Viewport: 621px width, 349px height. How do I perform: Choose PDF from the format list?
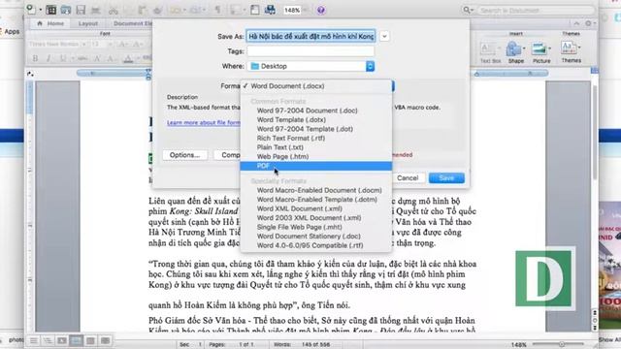(316, 166)
